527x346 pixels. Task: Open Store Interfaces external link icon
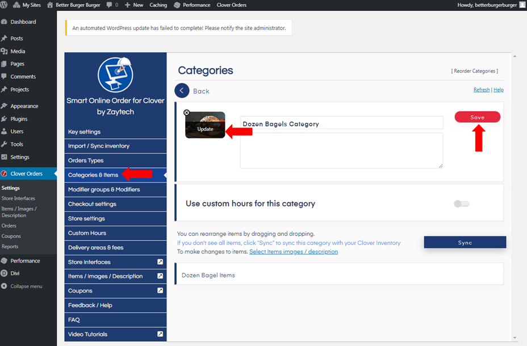pos(160,261)
